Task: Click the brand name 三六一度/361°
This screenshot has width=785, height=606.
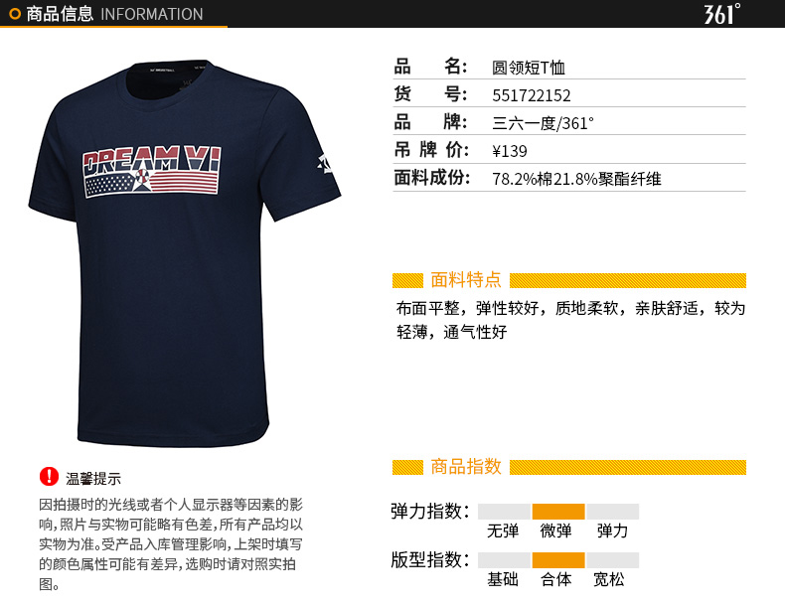Action: [543, 123]
